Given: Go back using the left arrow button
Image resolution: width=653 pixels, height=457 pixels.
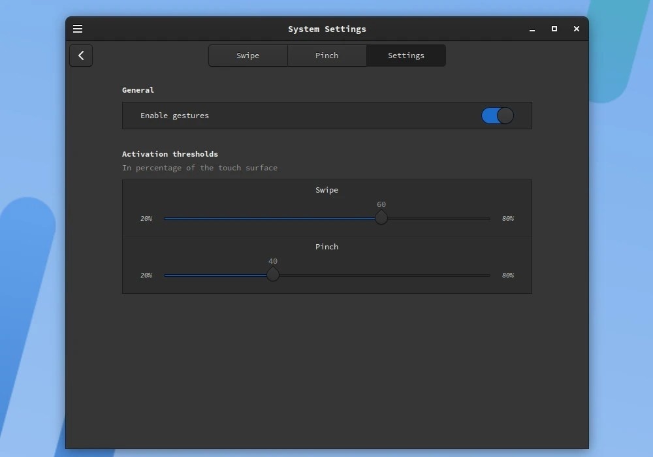Looking at the screenshot, I should click(81, 55).
